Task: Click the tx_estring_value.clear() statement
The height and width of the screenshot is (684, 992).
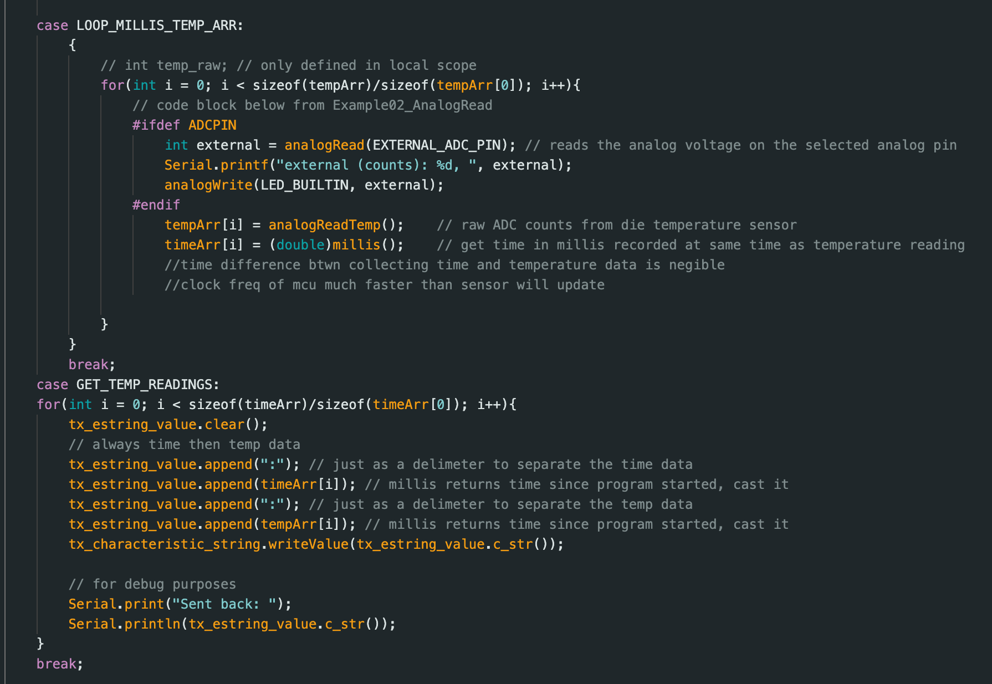Action: click(167, 425)
